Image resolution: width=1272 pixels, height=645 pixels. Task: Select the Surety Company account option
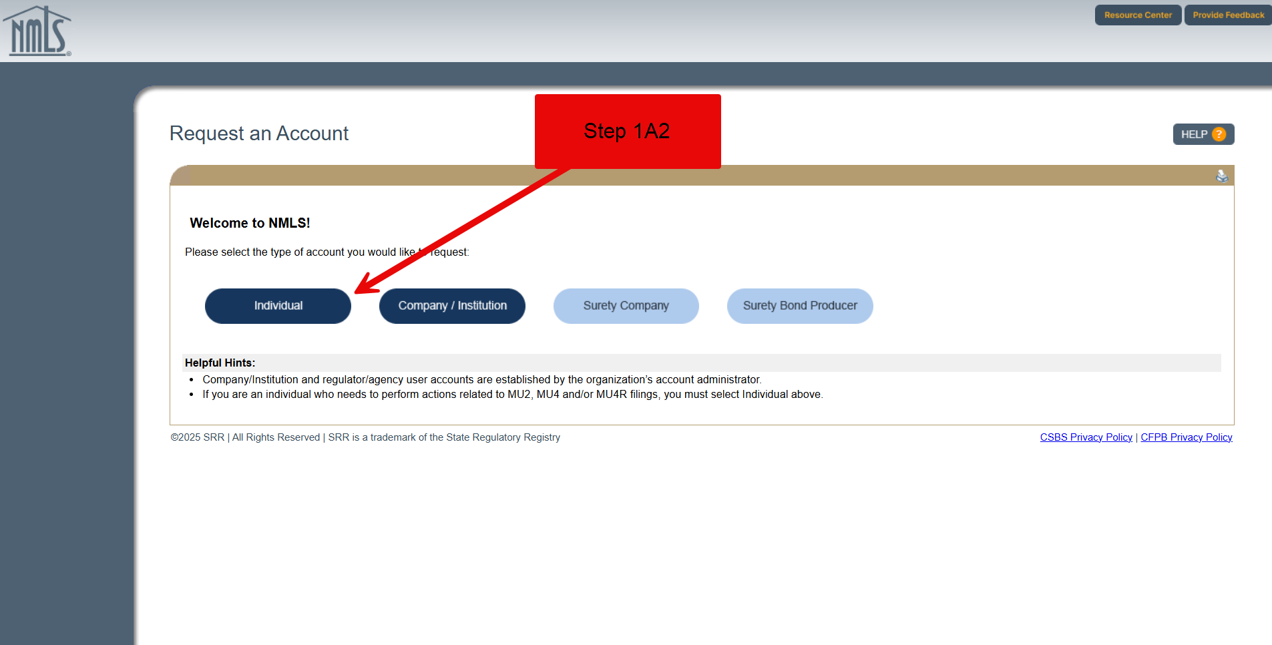[x=626, y=306]
